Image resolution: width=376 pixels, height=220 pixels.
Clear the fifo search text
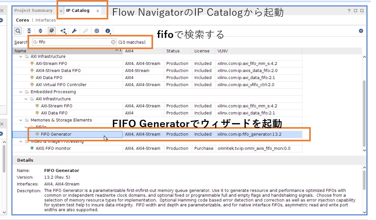[113, 42]
